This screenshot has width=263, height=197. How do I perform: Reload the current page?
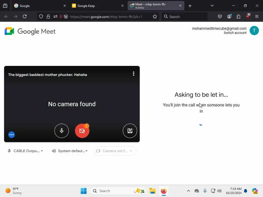25,16
